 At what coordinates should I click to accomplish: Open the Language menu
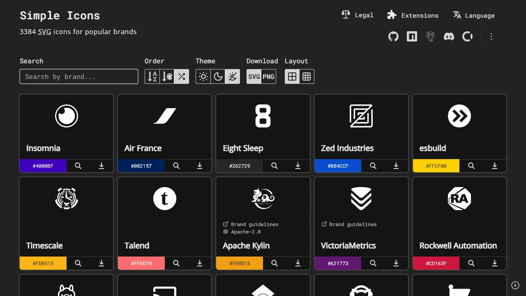click(473, 15)
